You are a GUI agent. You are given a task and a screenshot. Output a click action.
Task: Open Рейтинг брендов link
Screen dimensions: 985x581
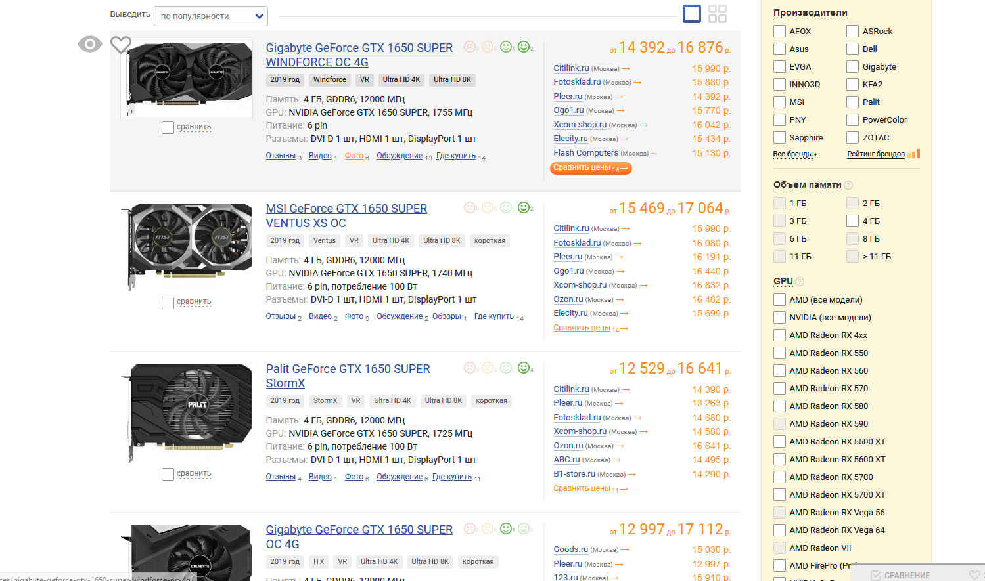[x=876, y=154]
